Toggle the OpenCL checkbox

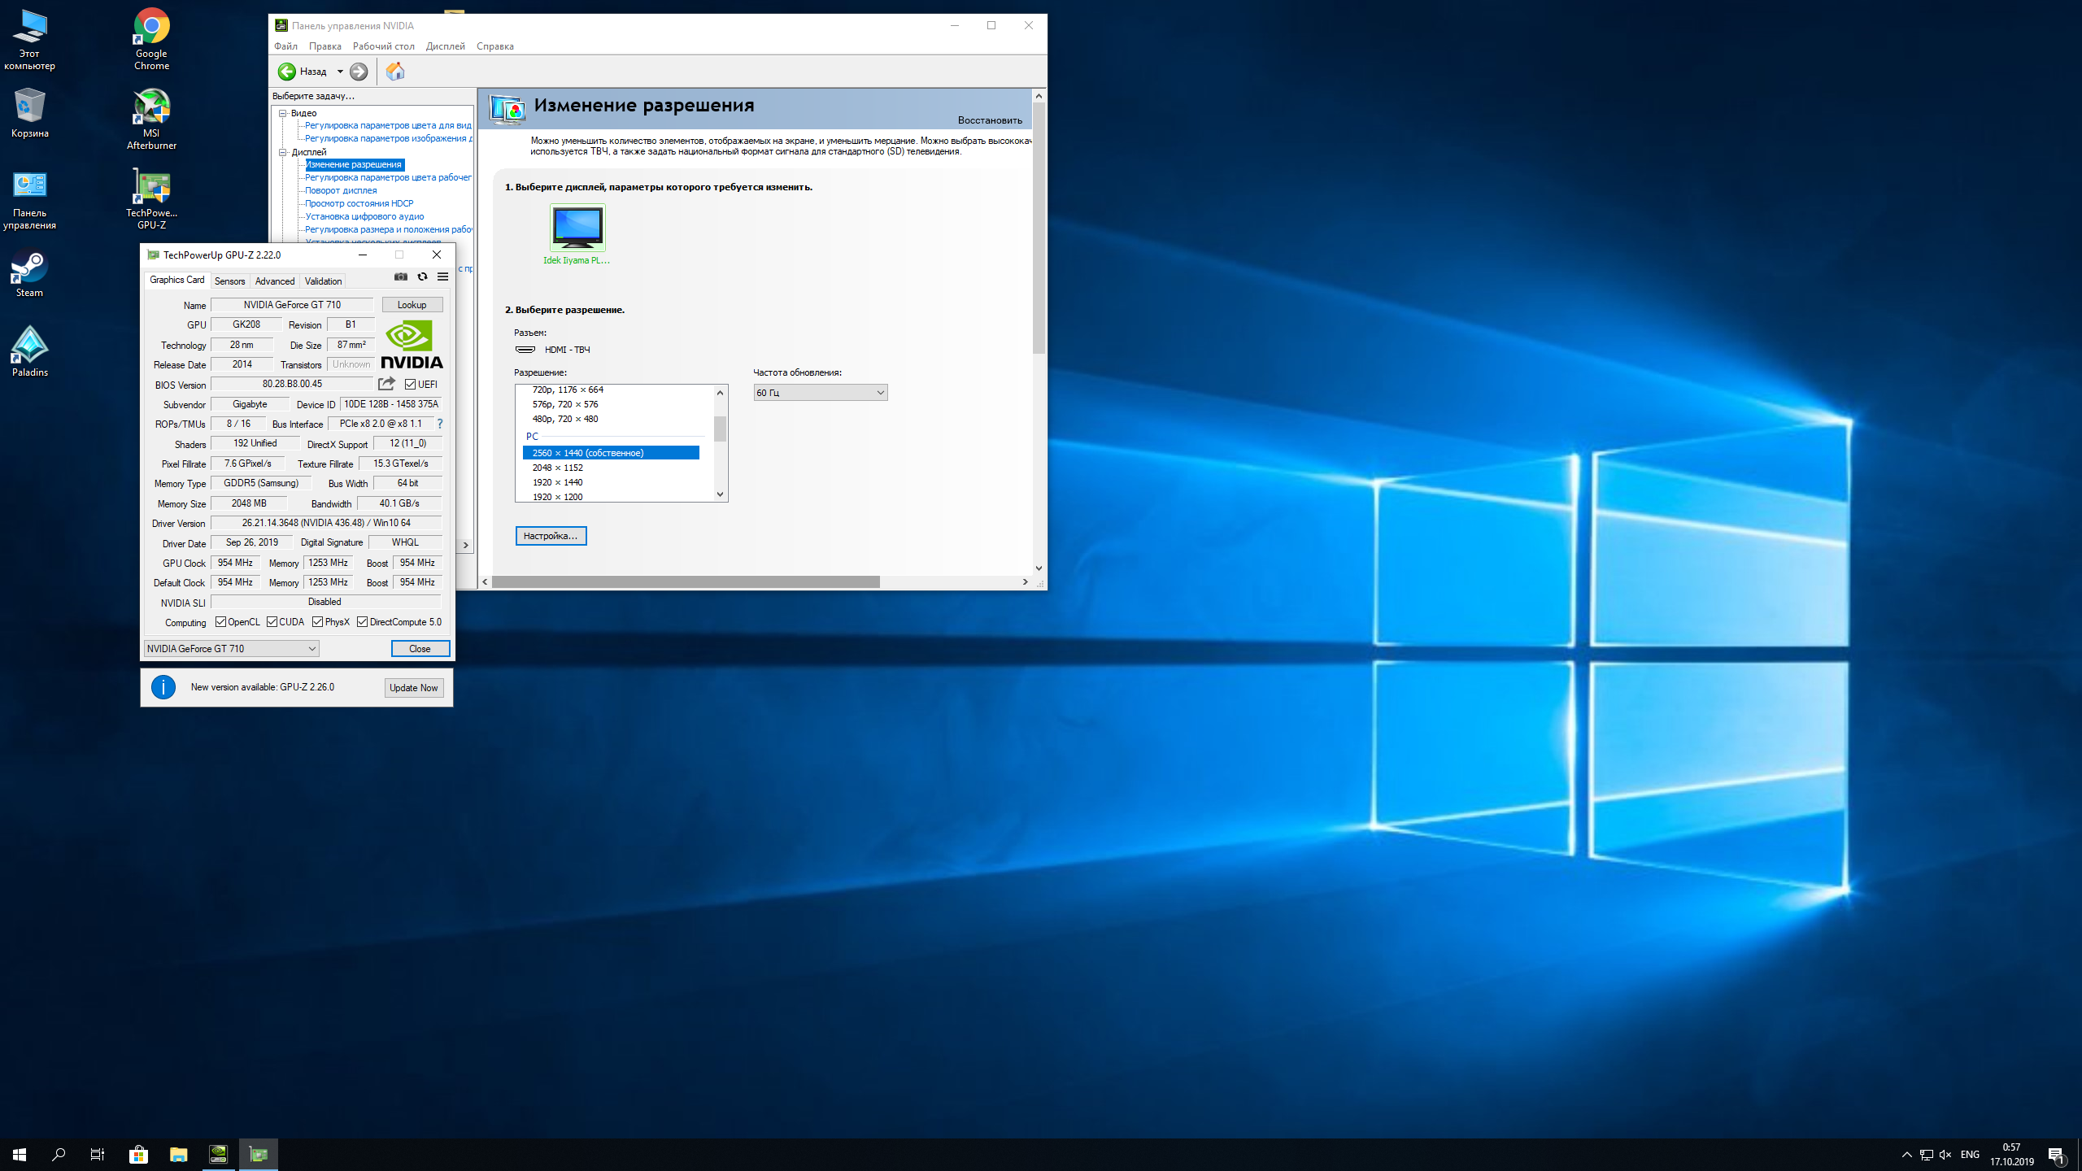pyautogui.click(x=220, y=622)
